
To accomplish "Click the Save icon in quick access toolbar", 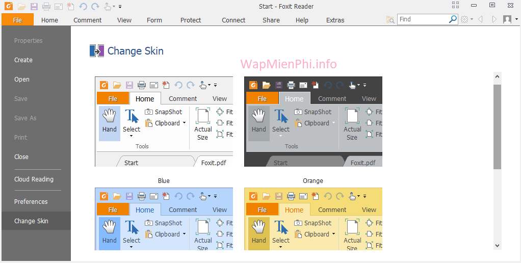I will tap(34, 6).
